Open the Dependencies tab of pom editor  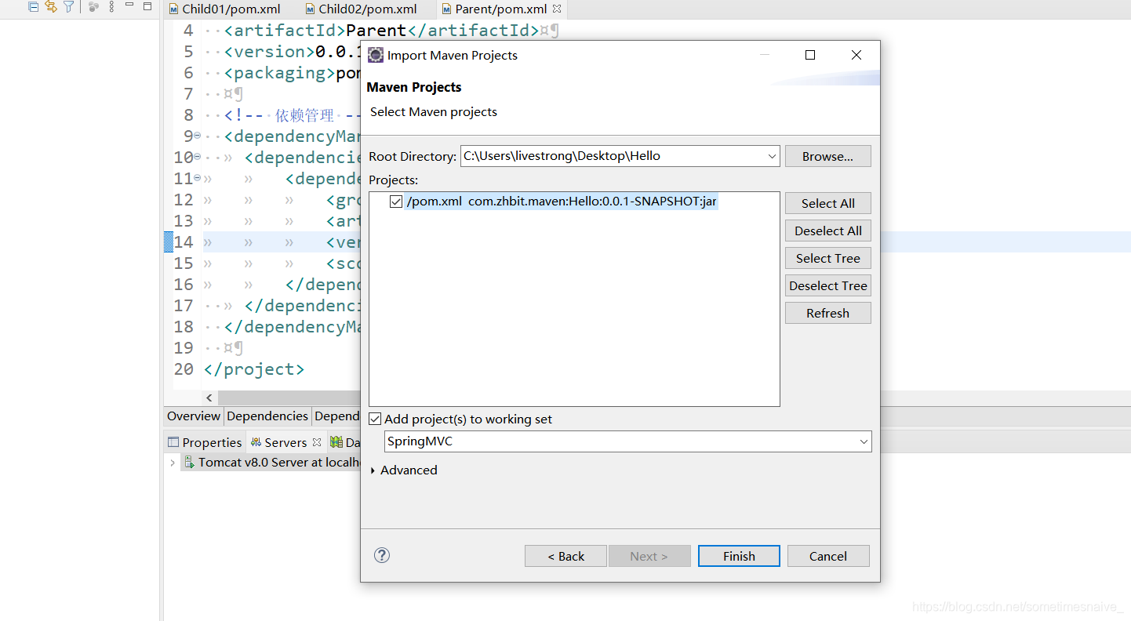click(x=267, y=416)
